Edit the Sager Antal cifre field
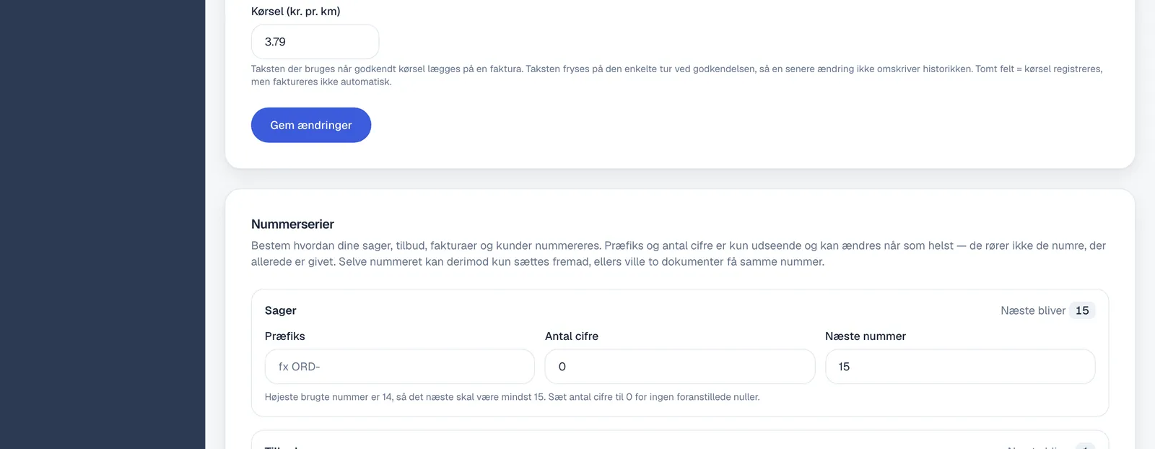 [x=680, y=367]
